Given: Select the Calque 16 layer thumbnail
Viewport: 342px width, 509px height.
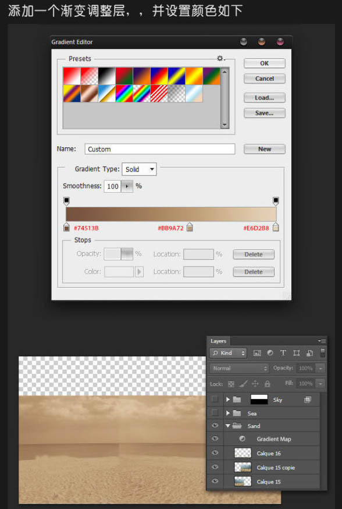Looking at the screenshot, I should click(x=243, y=453).
